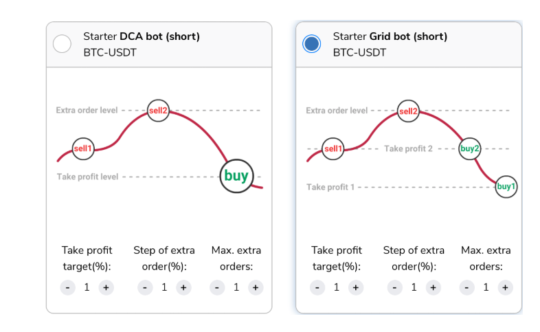
Task: Decrease DCA bot step of extra order
Action: coord(146,287)
